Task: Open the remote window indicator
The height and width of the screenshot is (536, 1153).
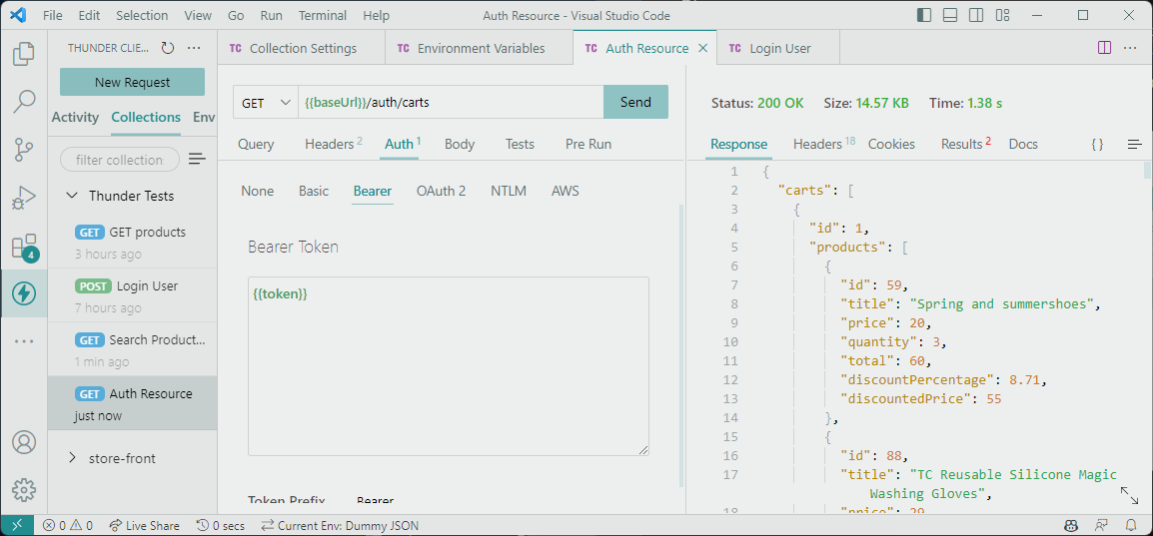Action: click(x=17, y=526)
